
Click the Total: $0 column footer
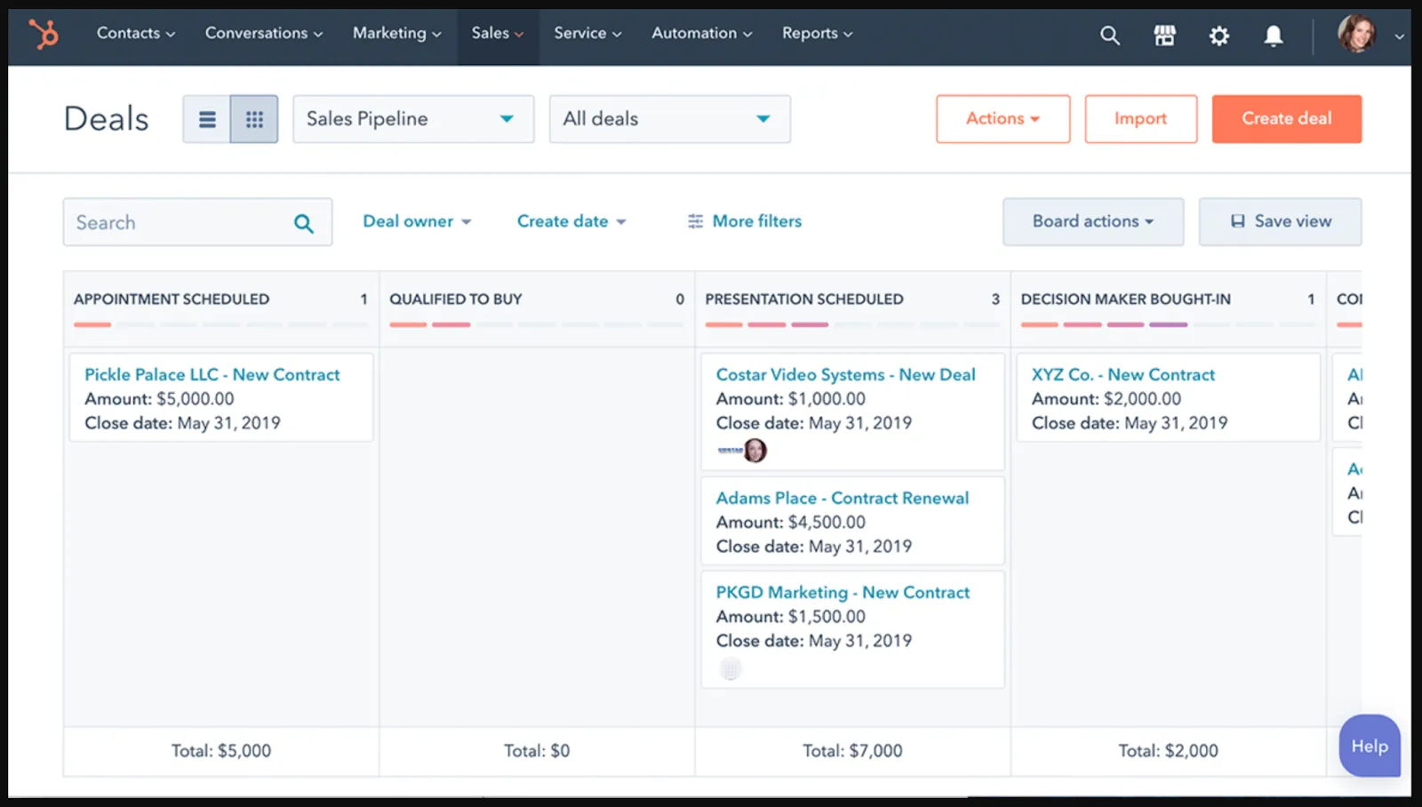point(537,751)
